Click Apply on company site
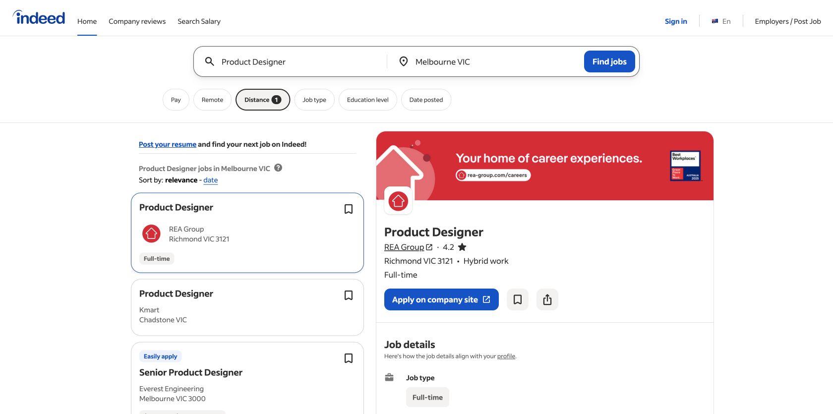 441,299
